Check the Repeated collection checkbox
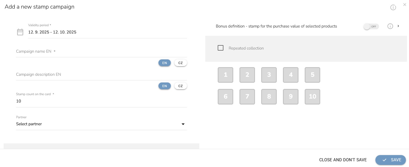 [221, 48]
